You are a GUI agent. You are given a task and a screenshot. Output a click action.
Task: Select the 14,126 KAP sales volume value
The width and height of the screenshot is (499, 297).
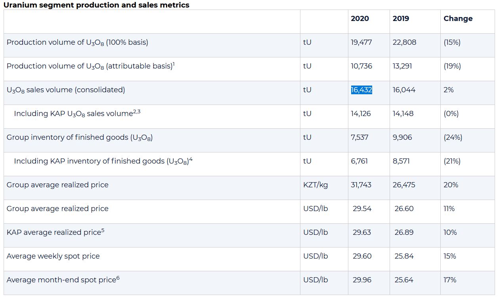[x=361, y=114]
